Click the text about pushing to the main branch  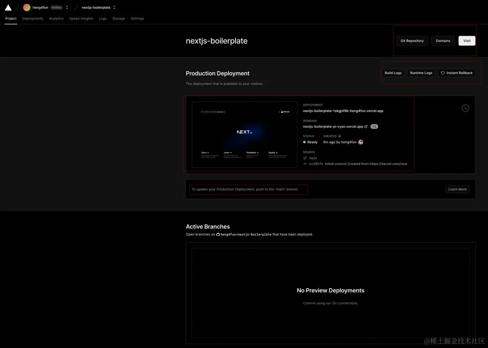(245, 189)
